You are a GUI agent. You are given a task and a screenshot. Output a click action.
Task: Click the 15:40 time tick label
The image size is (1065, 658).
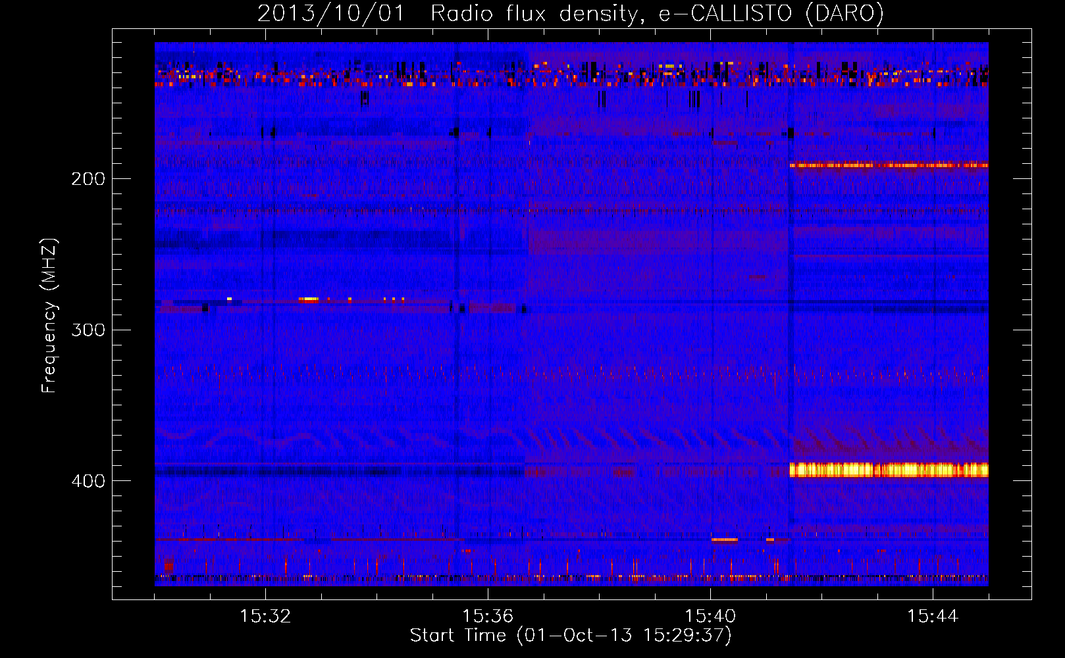tap(710, 617)
